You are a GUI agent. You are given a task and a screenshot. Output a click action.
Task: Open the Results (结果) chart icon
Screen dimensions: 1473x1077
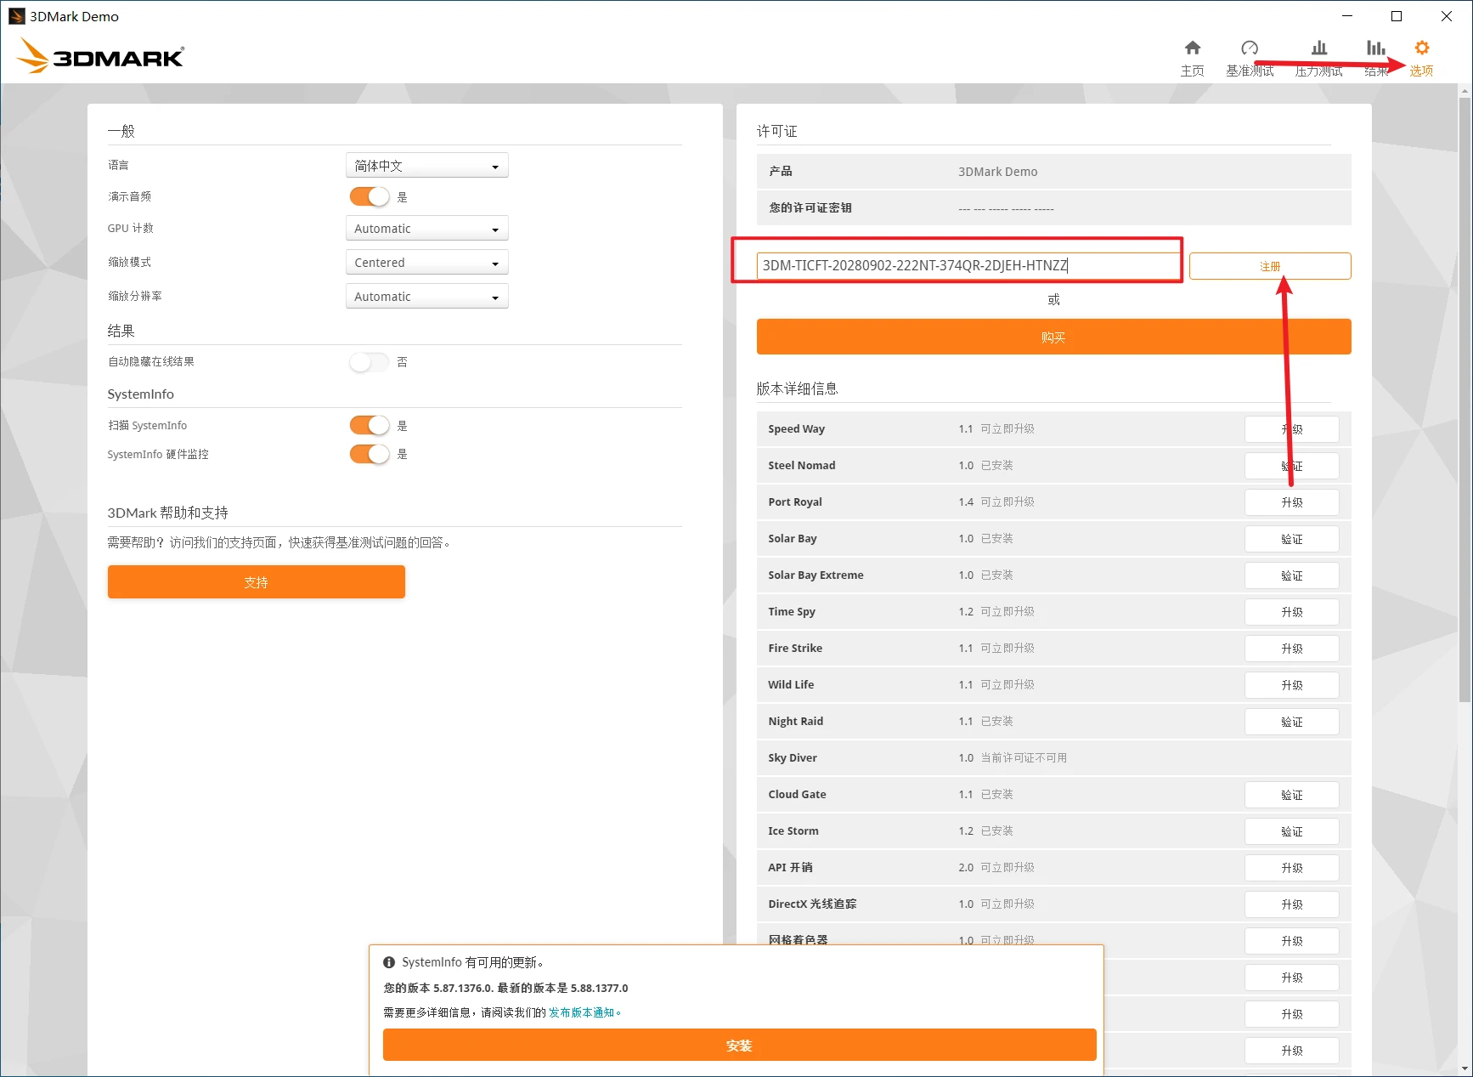pos(1376,48)
